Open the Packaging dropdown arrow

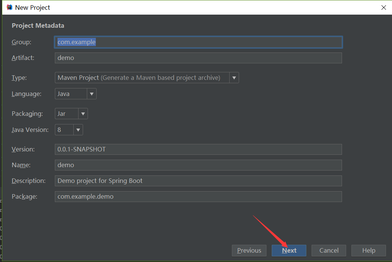click(x=83, y=114)
